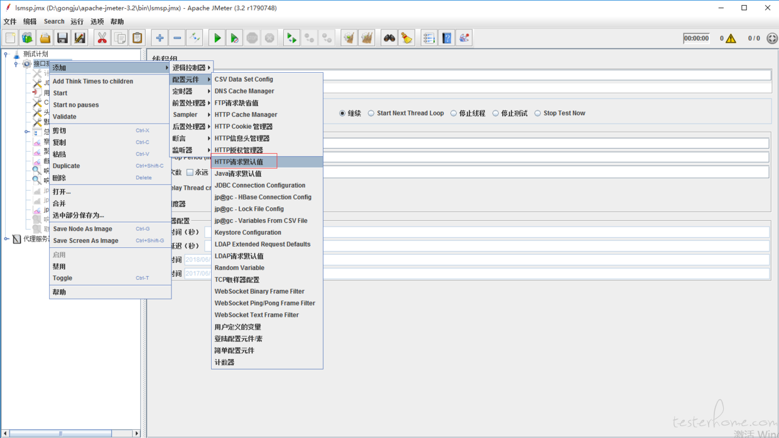This screenshot has width=779, height=438.
Task: Select the 测试计划 tree item
Action: (35, 55)
